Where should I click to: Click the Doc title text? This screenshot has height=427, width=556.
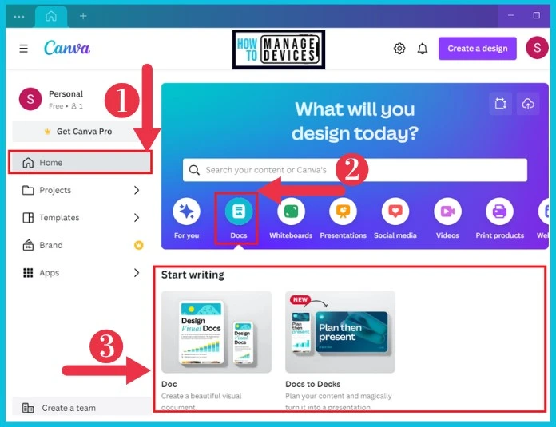[169, 384]
